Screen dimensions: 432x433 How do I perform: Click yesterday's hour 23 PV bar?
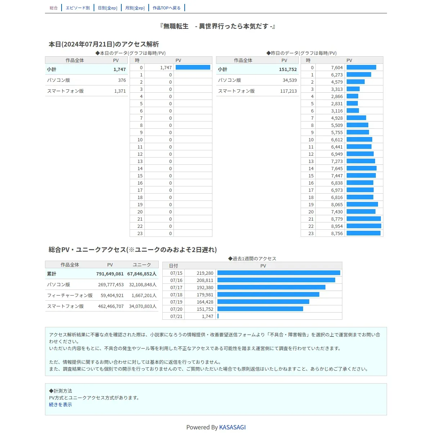pos(364,233)
